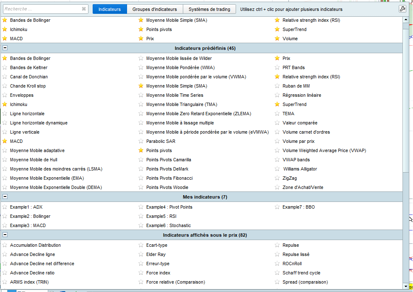Star the Accumulation Distribution indicator
The image size is (413, 292).
point(5,245)
